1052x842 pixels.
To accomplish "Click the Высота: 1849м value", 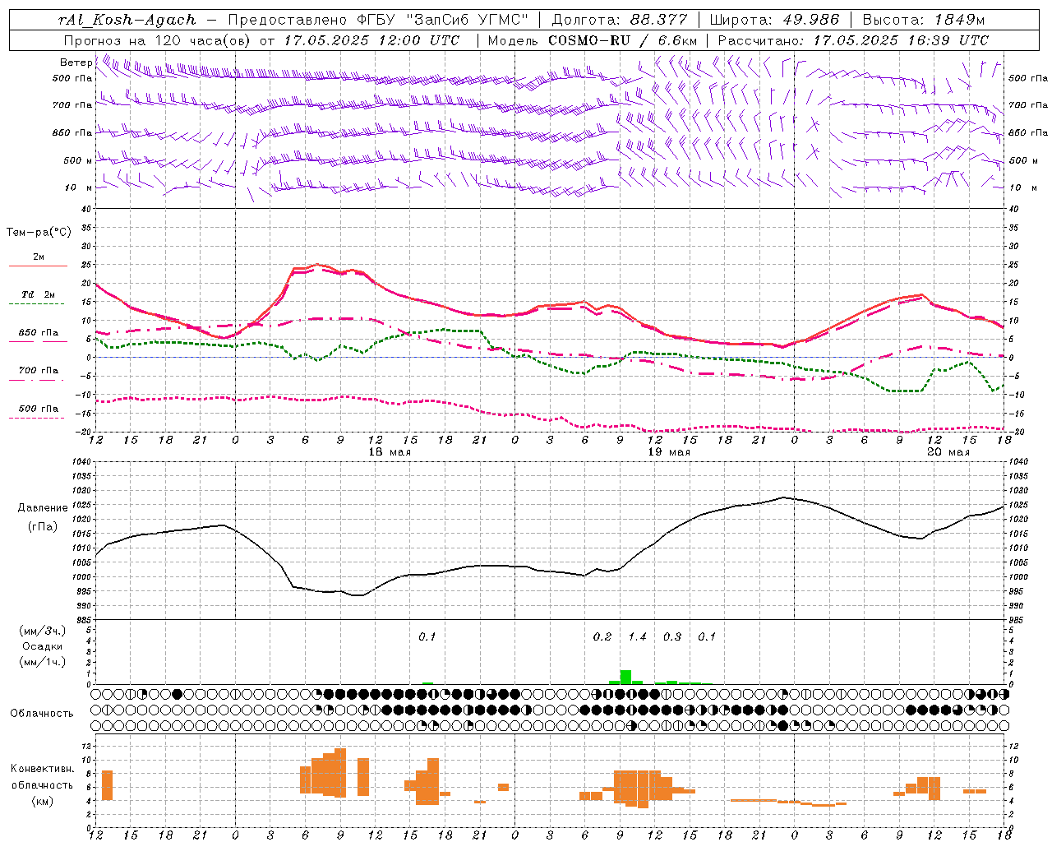I will 923,19.
